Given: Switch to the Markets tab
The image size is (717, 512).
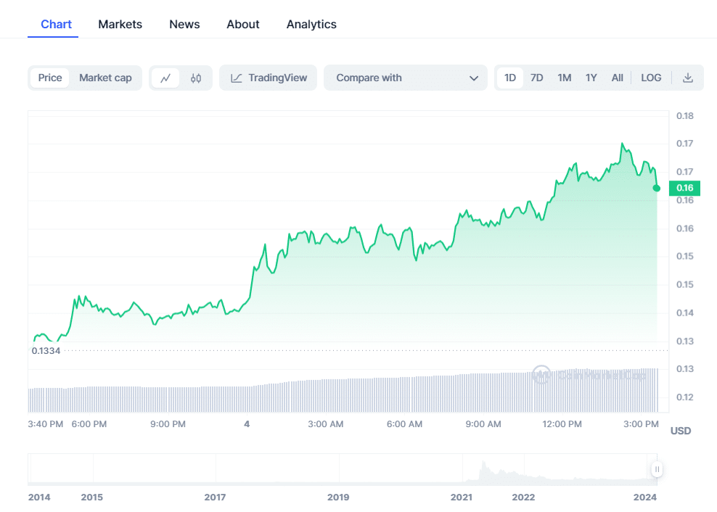Looking at the screenshot, I should [120, 24].
